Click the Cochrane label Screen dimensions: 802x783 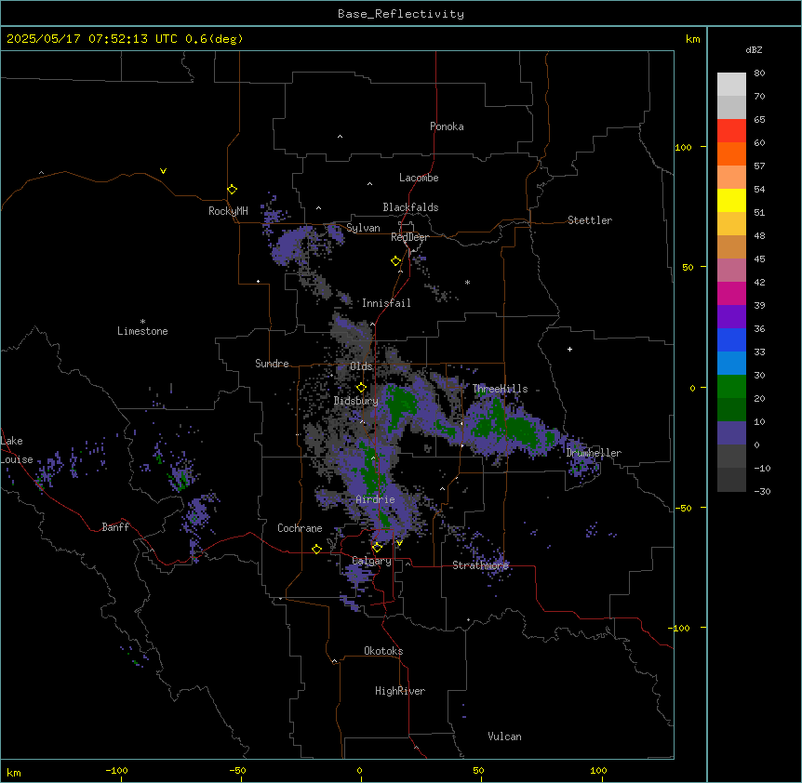click(x=300, y=528)
